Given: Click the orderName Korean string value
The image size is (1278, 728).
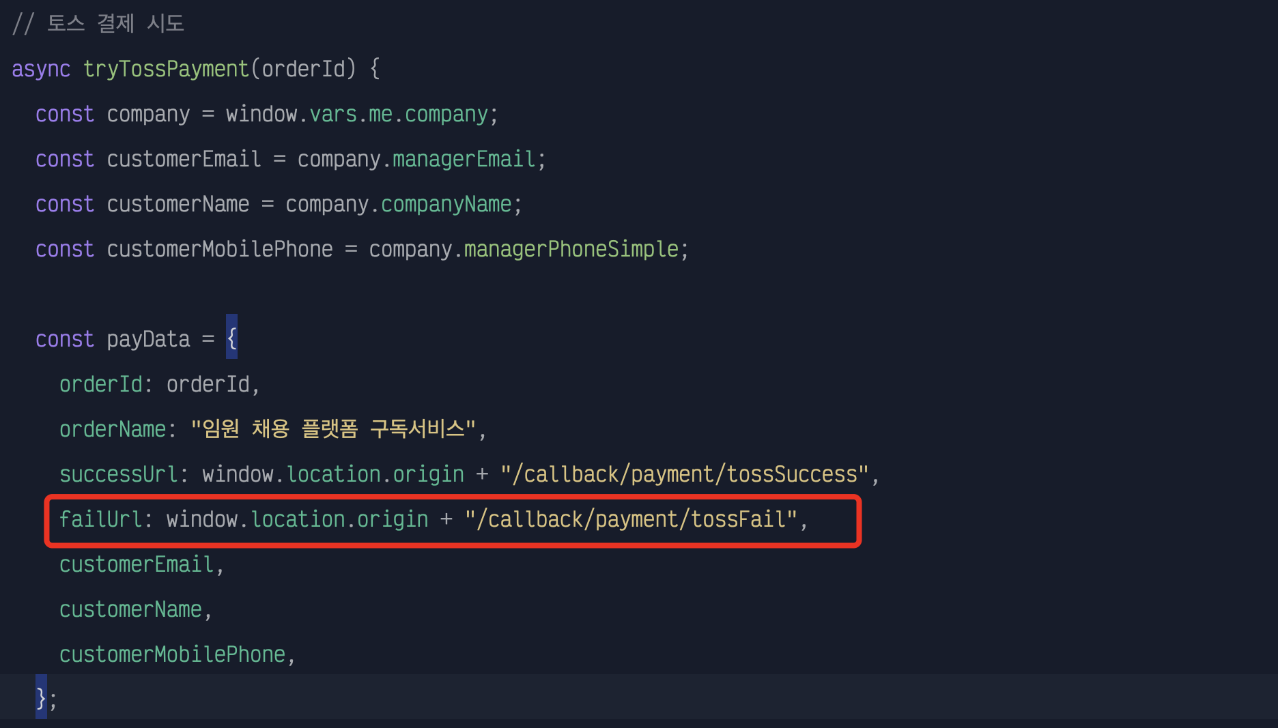Looking at the screenshot, I should [333, 429].
